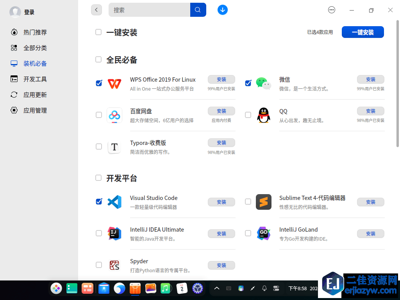The width and height of the screenshot is (400, 300).
Task: Check the Typora checkbox
Action: pos(99,146)
